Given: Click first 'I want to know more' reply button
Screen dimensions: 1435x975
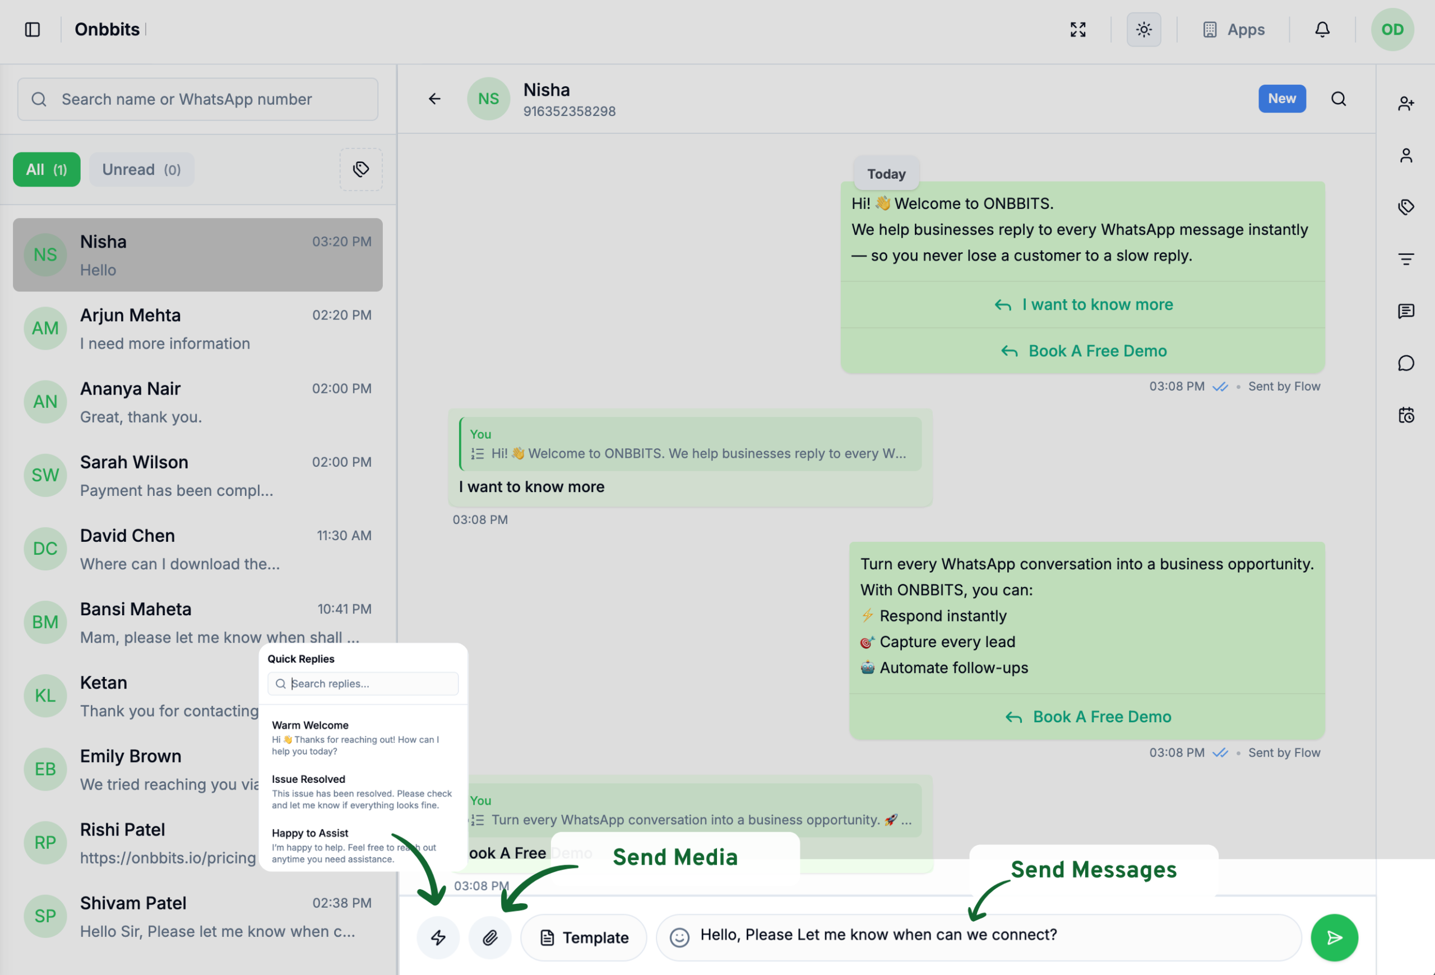Looking at the screenshot, I should coord(1083,305).
